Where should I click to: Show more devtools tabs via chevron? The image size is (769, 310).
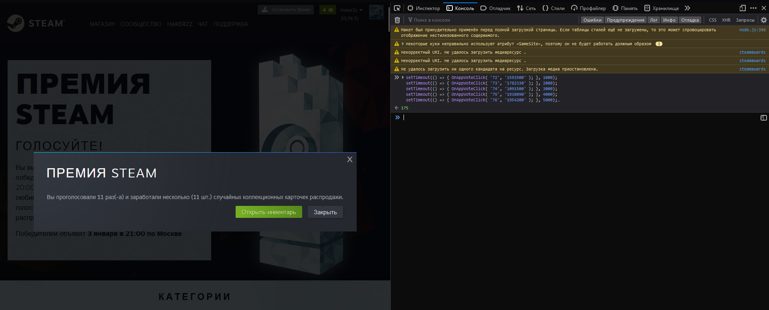click(x=687, y=8)
